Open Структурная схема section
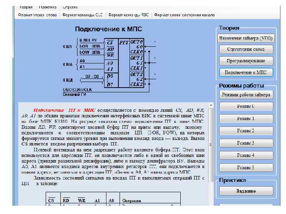This screenshot has width=286, height=214. pyautogui.click(x=246, y=49)
